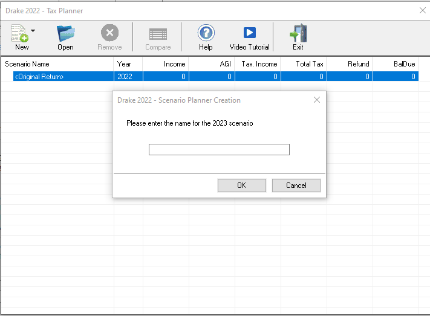Screen dimensions: 430x316
Task: Click the Refund column header
Action: coord(350,64)
